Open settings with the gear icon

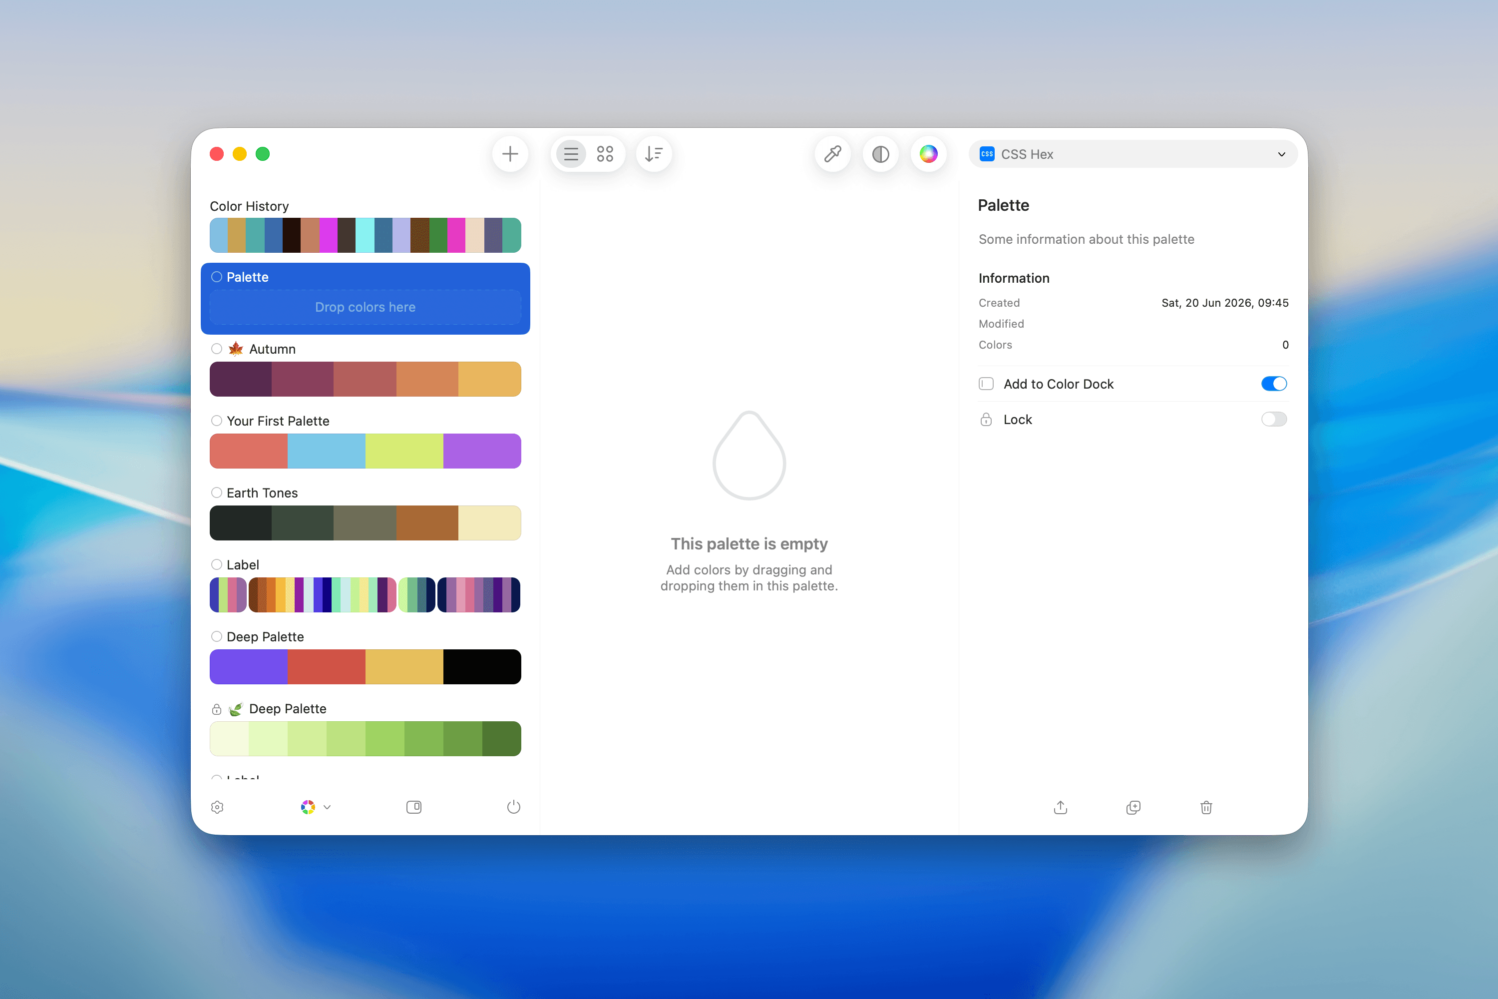[x=217, y=807]
